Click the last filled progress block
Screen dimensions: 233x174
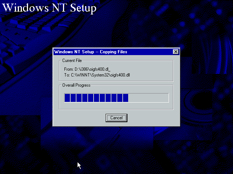pyautogui.click(x=125, y=98)
